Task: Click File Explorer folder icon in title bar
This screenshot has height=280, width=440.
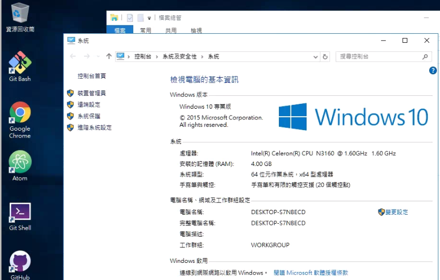Action: coord(114,18)
